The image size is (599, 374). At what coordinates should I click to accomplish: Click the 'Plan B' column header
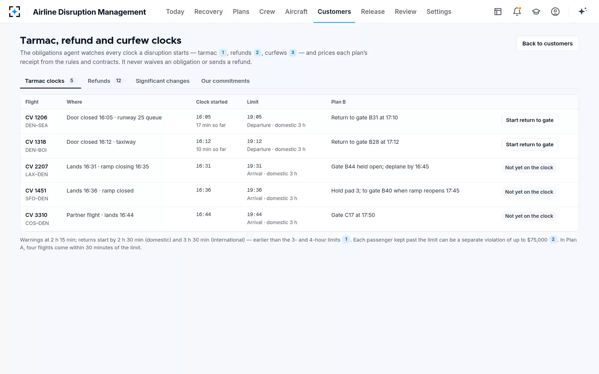coord(338,102)
